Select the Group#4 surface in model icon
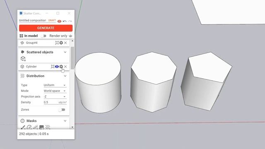Screen dimensions: 265x149 tap(57, 43)
